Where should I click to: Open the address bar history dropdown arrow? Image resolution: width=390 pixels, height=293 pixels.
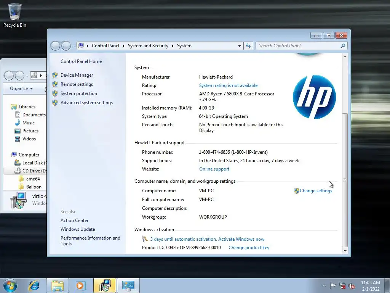click(x=240, y=46)
